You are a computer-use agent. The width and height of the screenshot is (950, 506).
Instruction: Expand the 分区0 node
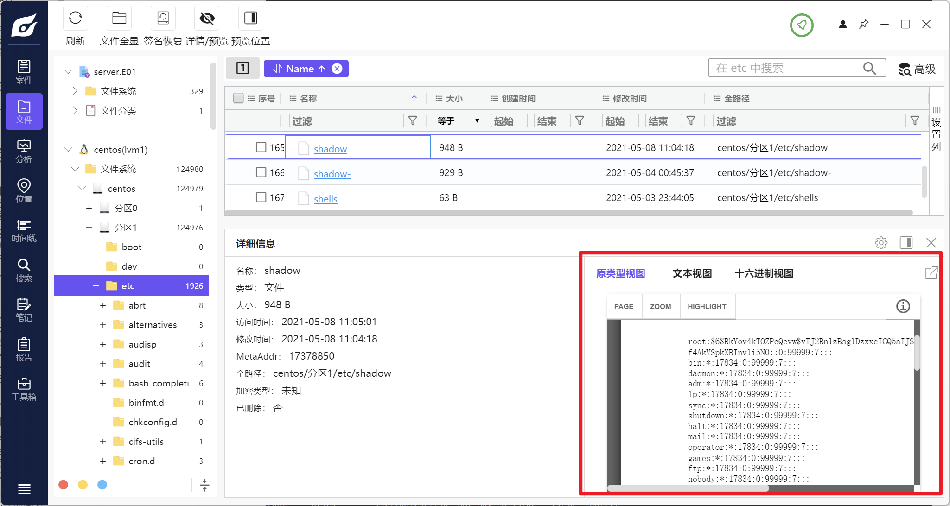[89, 208]
